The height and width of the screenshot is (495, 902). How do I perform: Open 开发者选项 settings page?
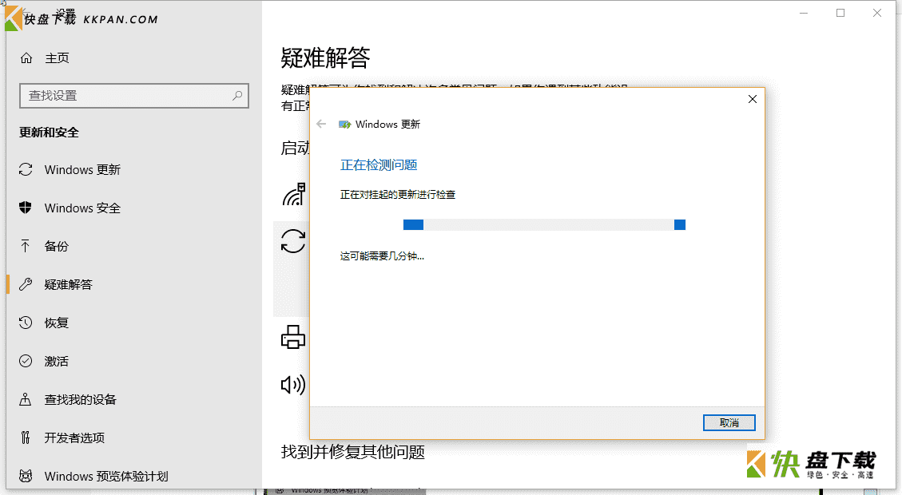pos(75,438)
